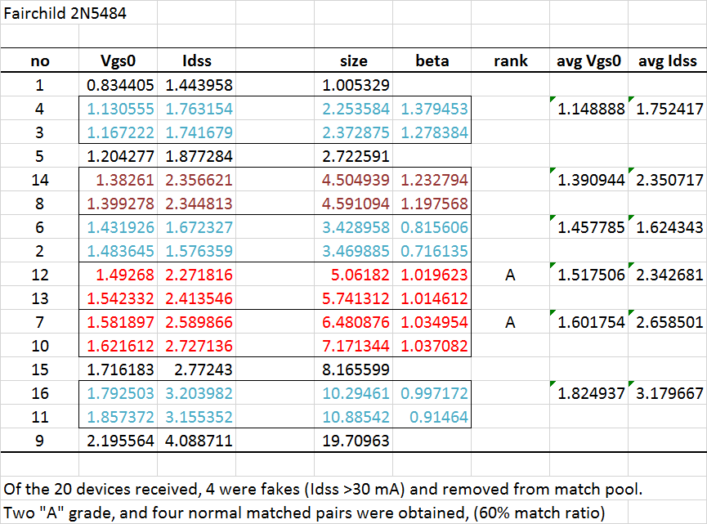707x524 pixels.
Task: Select the beta cell 1.037082
Action: click(432, 346)
